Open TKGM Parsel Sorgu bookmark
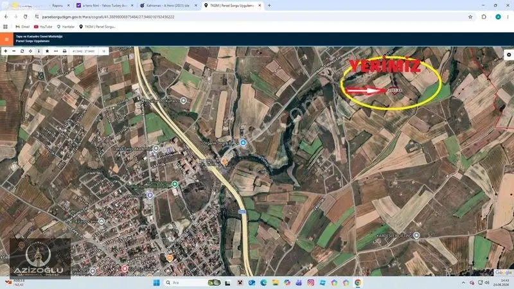Viewport: 514px width, 289px height. click(x=97, y=26)
